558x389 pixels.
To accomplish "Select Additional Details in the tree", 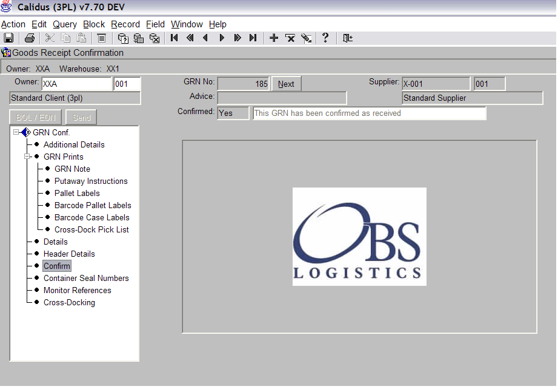I will (x=74, y=145).
